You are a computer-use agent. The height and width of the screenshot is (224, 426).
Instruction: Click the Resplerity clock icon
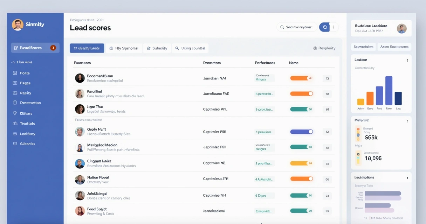click(315, 48)
